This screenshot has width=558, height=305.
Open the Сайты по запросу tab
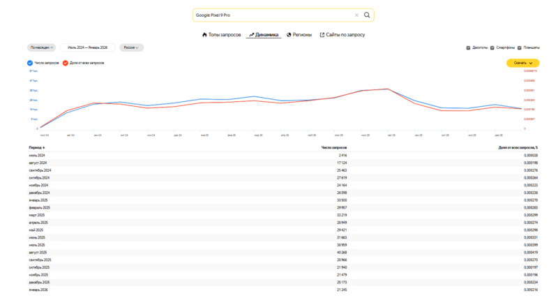[342, 35]
